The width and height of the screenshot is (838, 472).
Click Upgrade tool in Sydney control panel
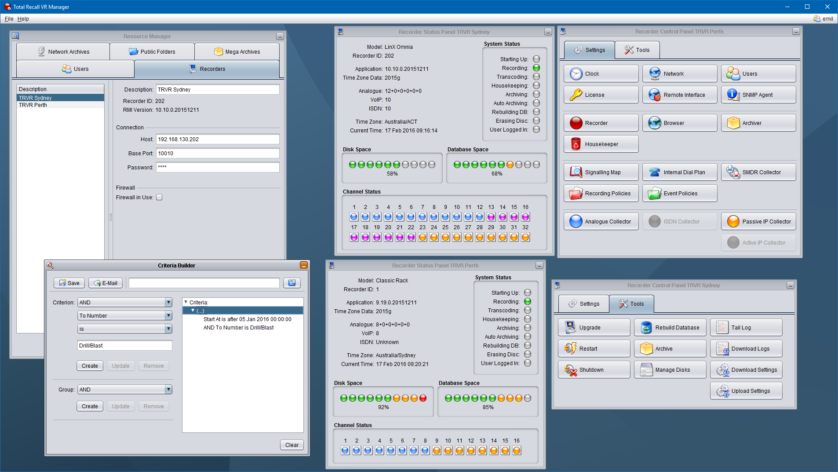click(594, 328)
